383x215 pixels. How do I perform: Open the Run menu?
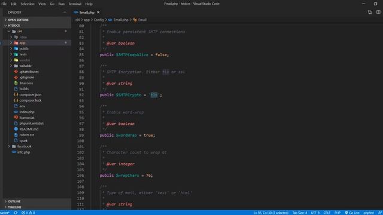(x=62, y=4)
